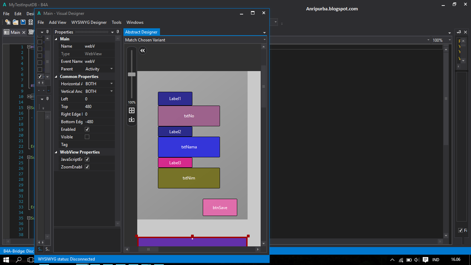This screenshot has width=471, height=265.
Task: Collapse the code region at line 1
Action: (x=28, y=47)
